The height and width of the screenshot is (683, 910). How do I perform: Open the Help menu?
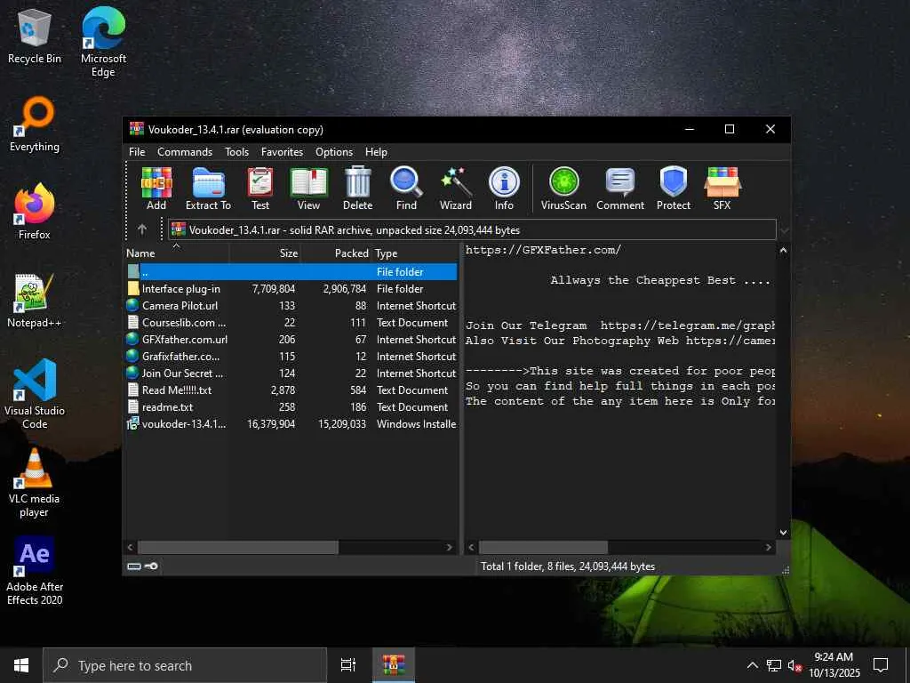376,151
